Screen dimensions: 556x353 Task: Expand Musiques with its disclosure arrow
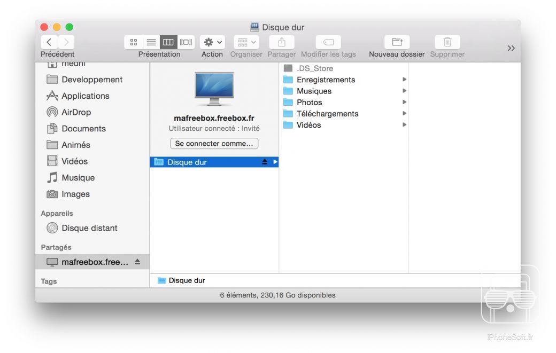(x=404, y=91)
